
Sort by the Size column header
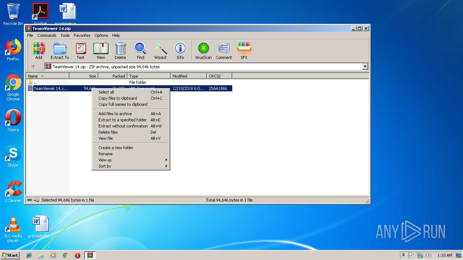point(84,76)
